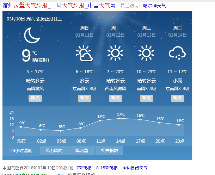Viewport: 215px width, 175px height.
Task: Click the 03月12日 date label
Action: click(116, 35)
